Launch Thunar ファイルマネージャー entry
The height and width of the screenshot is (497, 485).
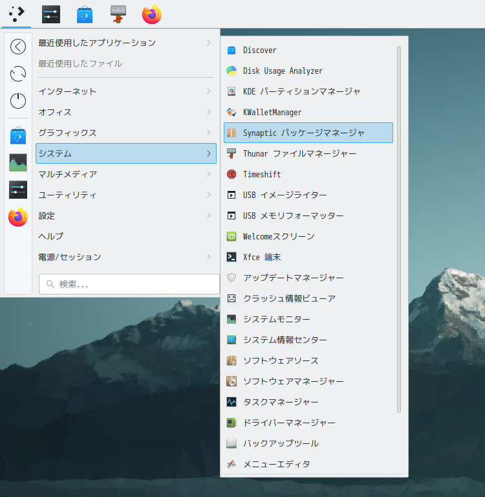[x=308, y=153]
